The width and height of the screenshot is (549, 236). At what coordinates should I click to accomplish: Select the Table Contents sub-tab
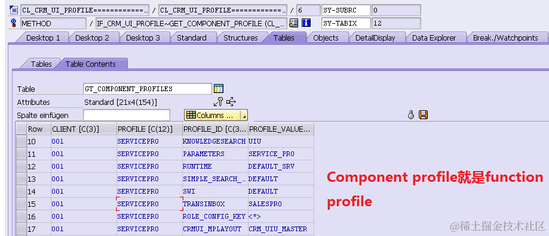click(91, 64)
